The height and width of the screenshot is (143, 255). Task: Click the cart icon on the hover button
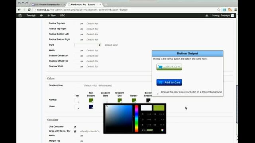pos(160,82)
